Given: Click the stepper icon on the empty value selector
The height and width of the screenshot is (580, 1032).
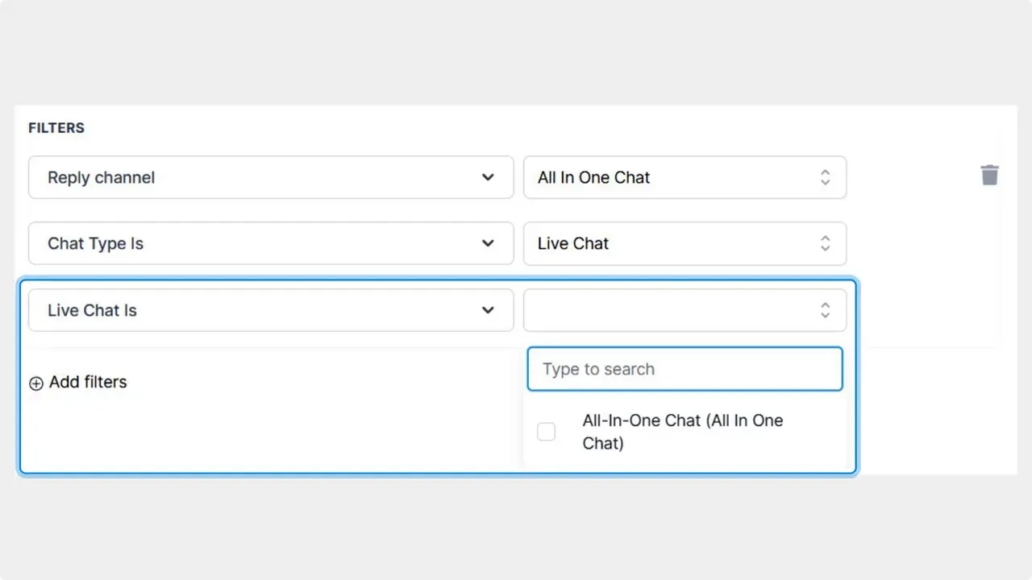Looking at the screenshot, I should pyautogui.click(x=825, y=310).
